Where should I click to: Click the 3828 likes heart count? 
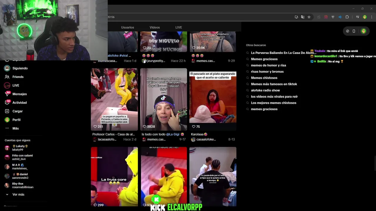pos(149,127)
